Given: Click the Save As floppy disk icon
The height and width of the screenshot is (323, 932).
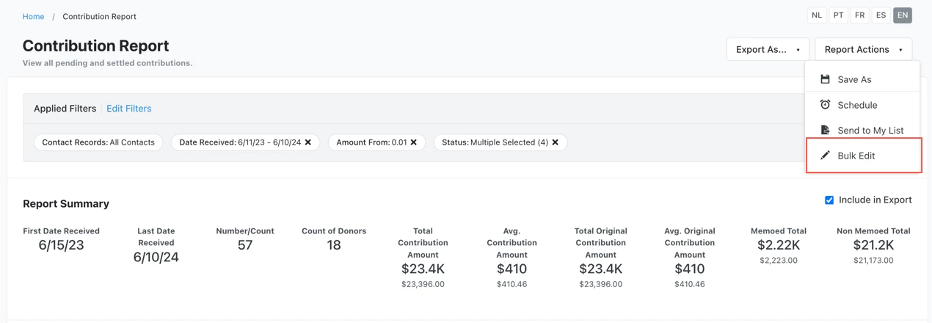Looking at the screenshot, I should 825,79.
